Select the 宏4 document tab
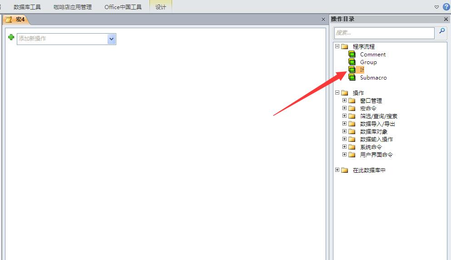451x260 pixels. click(16, 20)
